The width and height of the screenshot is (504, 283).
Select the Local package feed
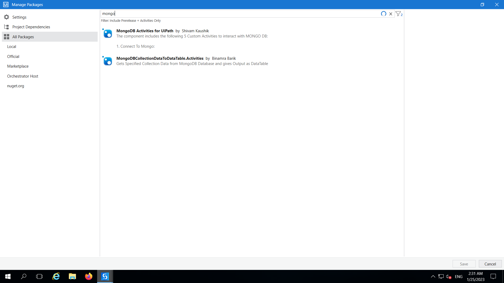tap(50, 47)
